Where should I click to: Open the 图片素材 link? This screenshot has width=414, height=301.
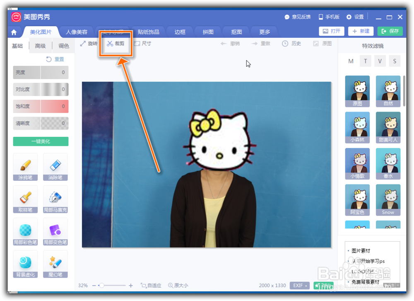361,251
